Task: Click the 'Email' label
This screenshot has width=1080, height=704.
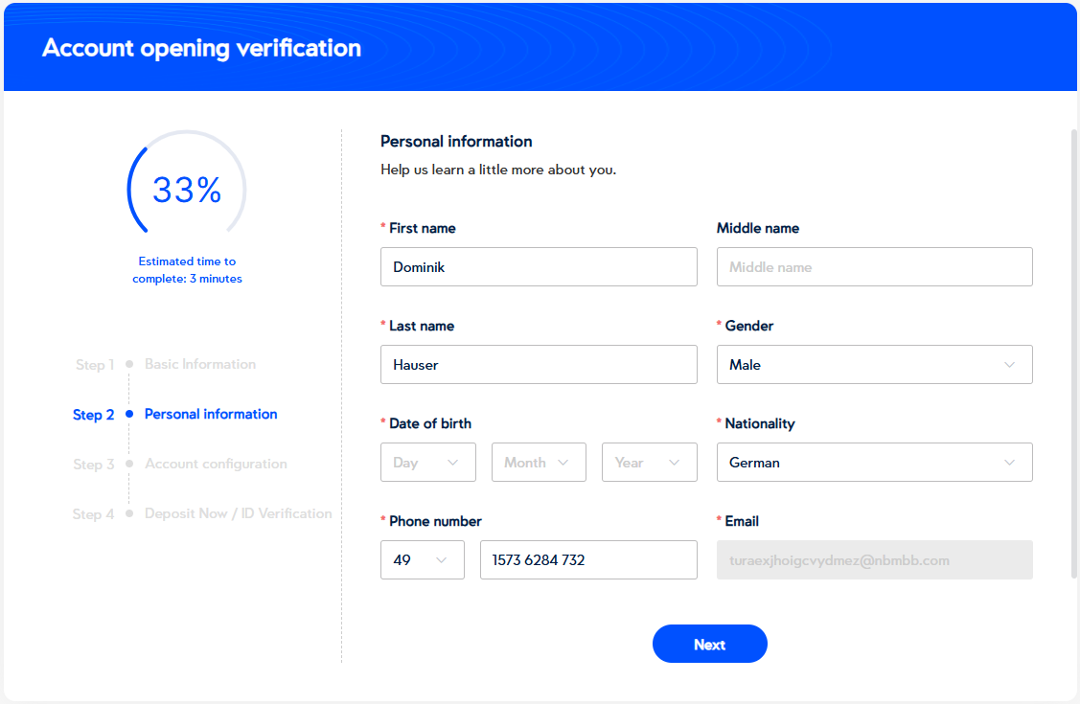Action: coord(742,521)
